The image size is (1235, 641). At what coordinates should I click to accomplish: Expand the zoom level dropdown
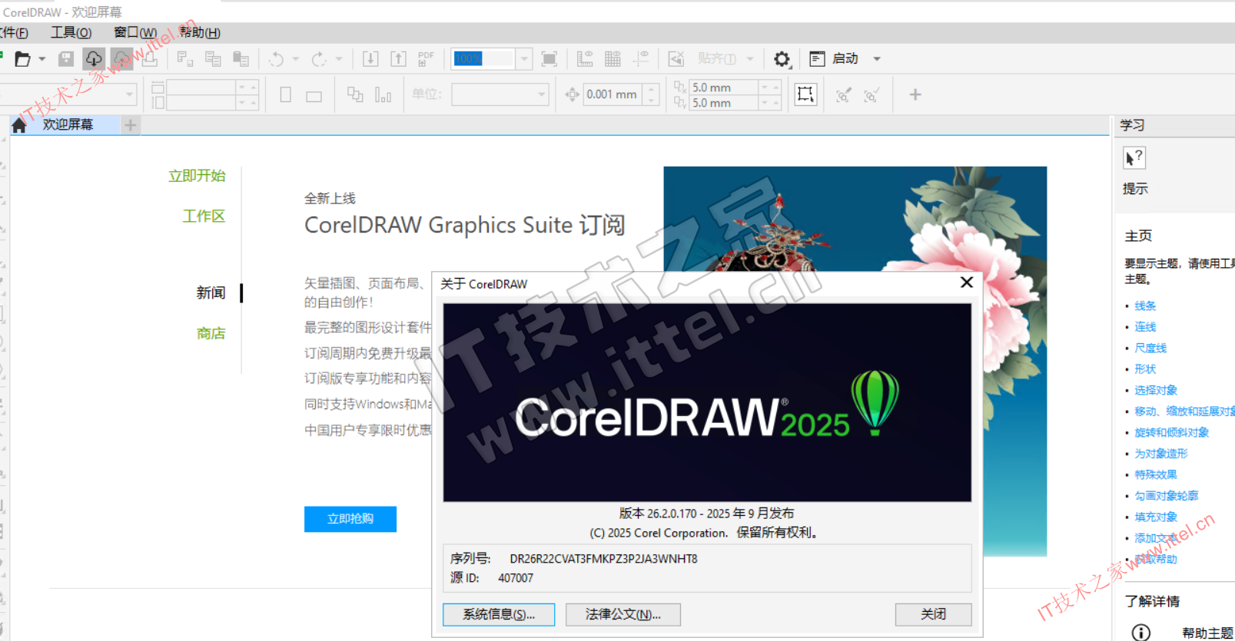pyautogui.click(x=524, y=59)
